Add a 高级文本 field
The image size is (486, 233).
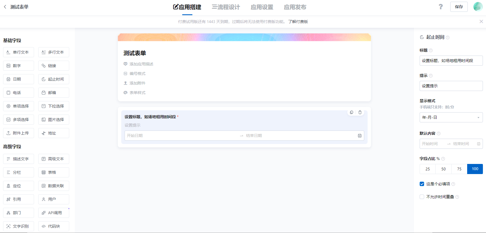click(x=54, y=159)
